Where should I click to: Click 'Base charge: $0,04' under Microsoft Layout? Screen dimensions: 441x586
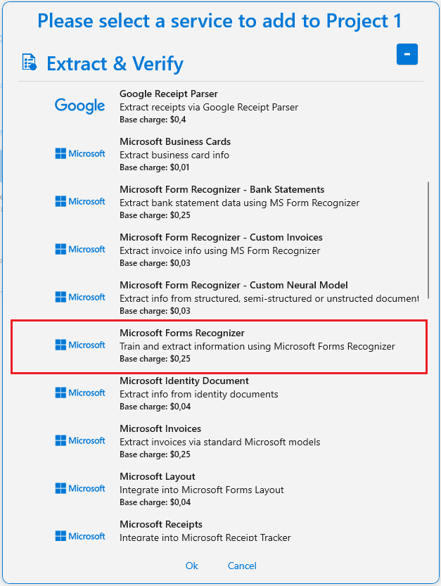pyautogui.click(x=155, y=502)
